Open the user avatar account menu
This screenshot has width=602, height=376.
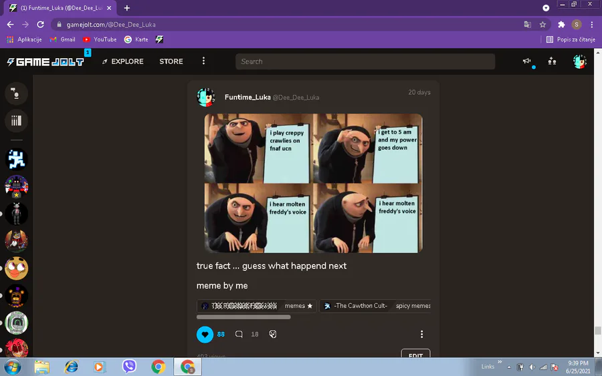tap(580, 61)
